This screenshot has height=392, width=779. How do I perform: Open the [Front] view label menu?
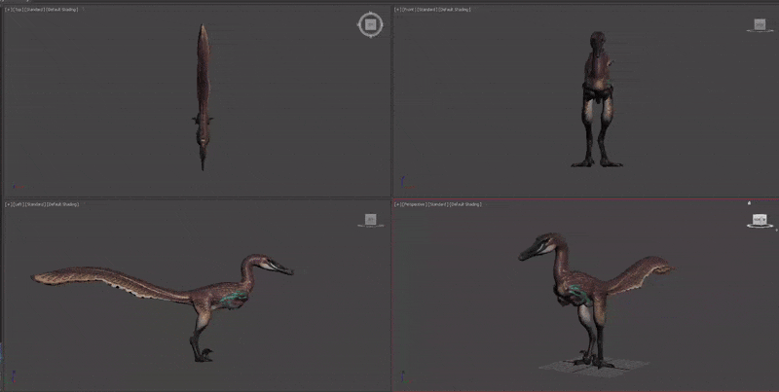(409, 10)
